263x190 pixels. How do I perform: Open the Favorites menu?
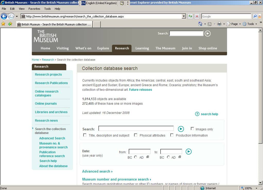pyautogui.click(x=34, y=9)
